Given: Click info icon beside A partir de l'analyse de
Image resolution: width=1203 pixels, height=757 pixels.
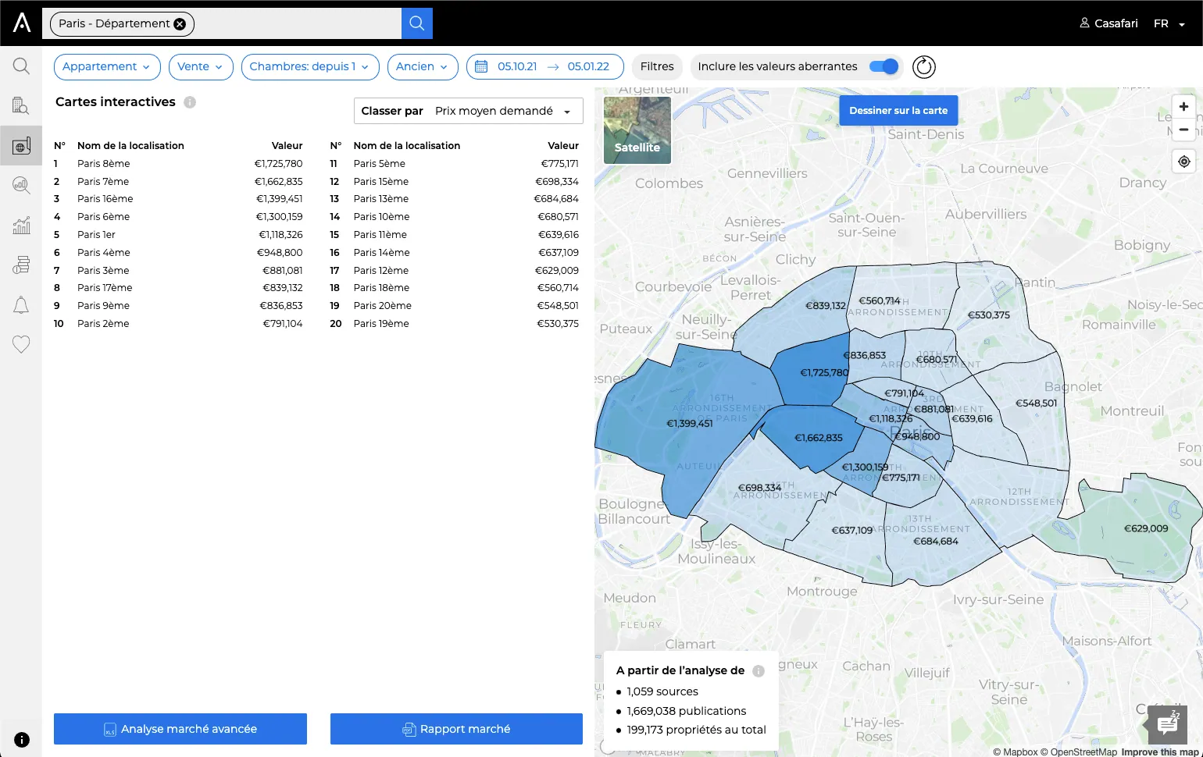Looking at the screenshot, I should [759, 671].
